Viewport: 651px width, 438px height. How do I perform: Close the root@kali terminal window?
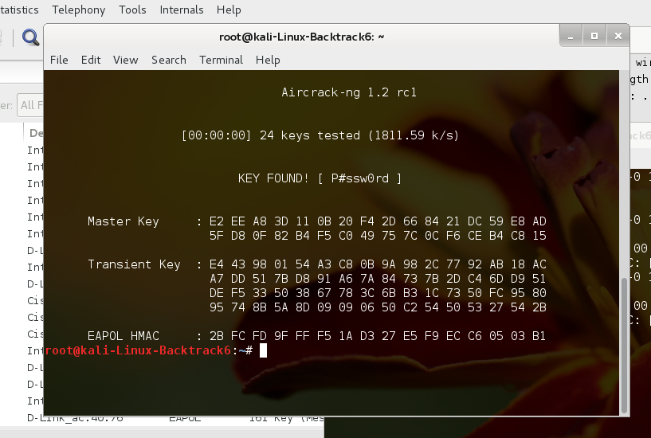[x=618, y=36]
